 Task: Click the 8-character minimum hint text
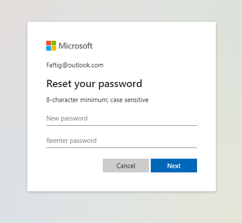[97, 100]
